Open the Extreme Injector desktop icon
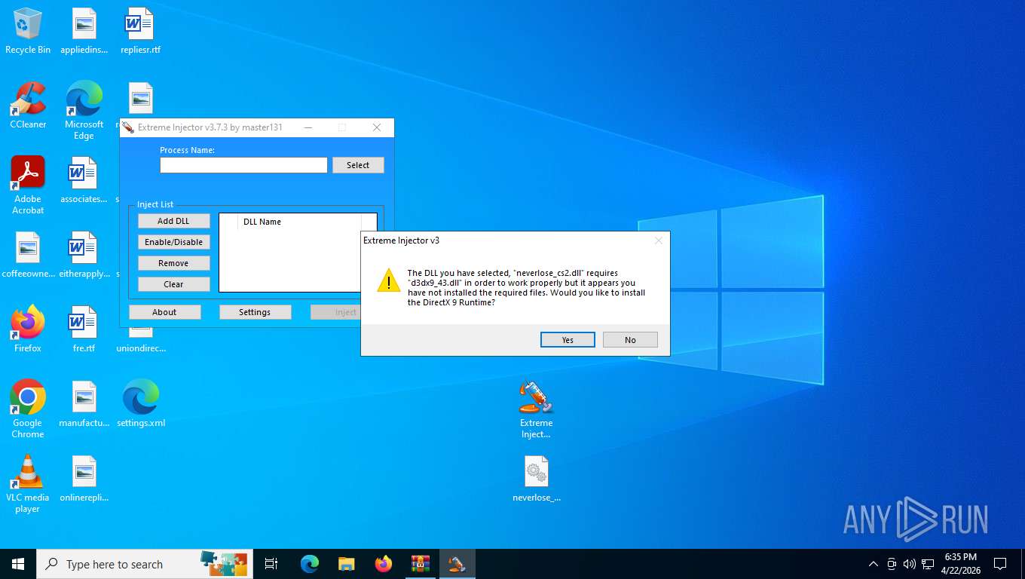1025x579 pixels. point(536,409)
